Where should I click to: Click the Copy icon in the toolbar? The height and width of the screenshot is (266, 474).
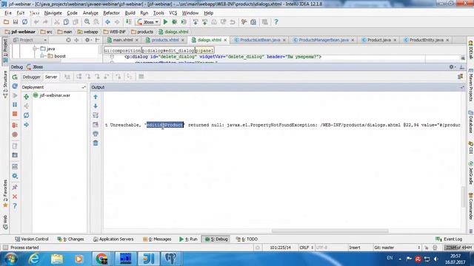(66, 22)
